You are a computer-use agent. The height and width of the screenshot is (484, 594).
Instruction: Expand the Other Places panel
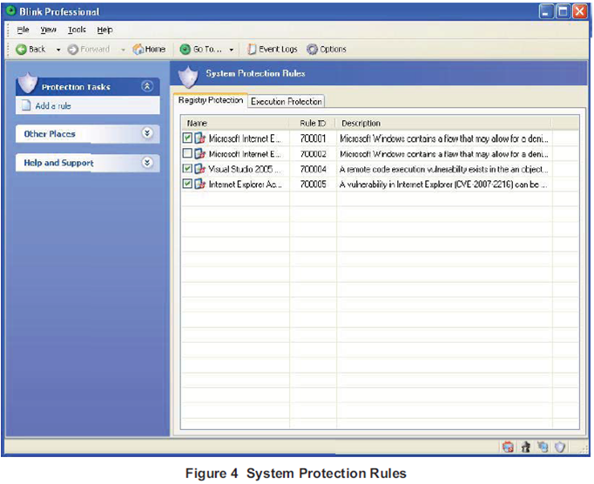tap(147, 133)
